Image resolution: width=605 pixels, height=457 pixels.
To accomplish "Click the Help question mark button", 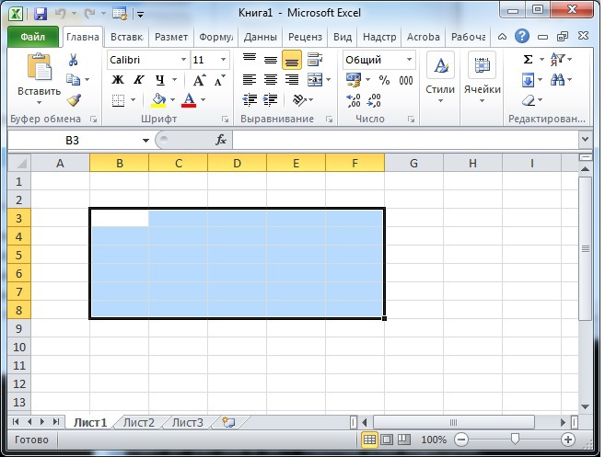I will coord(521,37).
